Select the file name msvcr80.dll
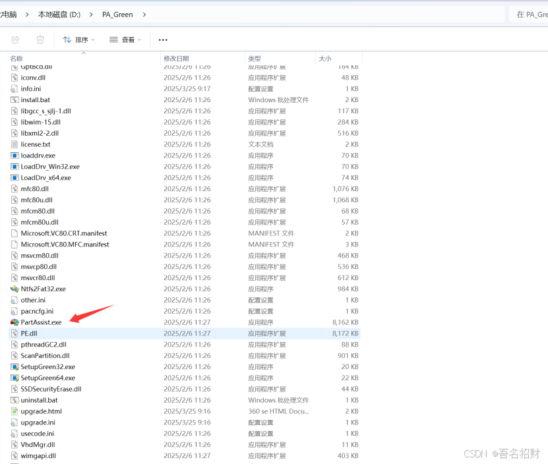Image resolution: width=548 pixels, height=464 pixels. click(x=38, y=278)
